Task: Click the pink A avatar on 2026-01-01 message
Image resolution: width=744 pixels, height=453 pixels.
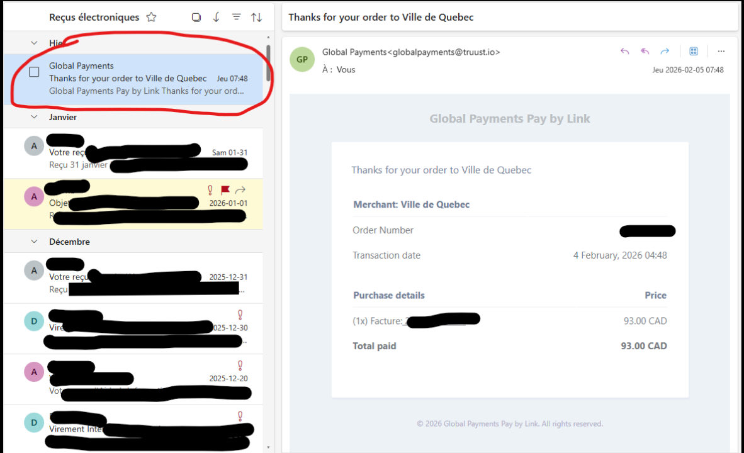Action: click(34, 196)
